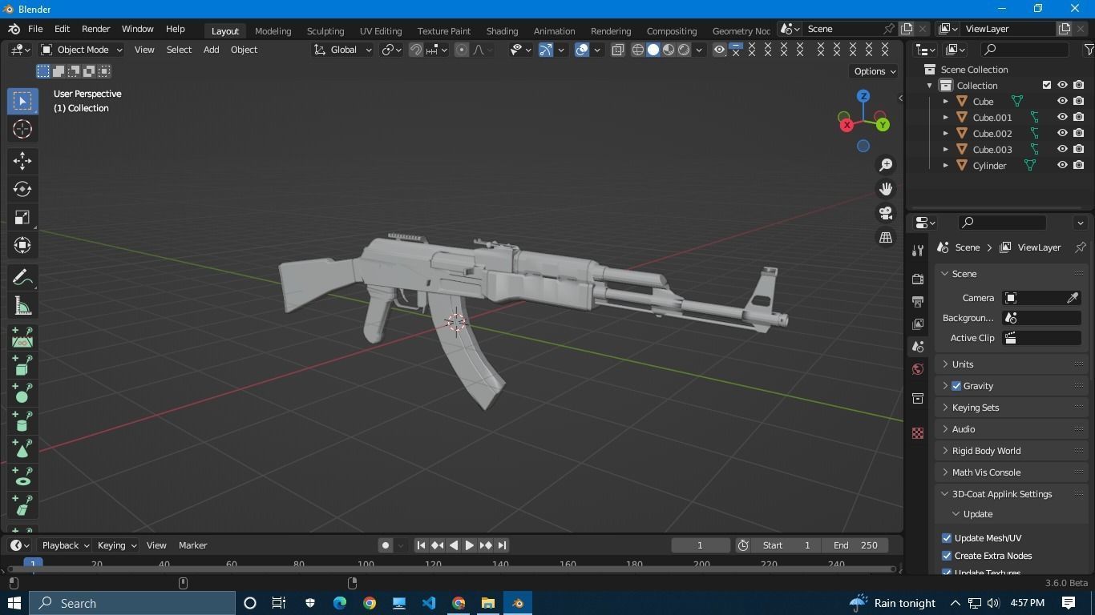Open the Output Properties tab
The height and width of the screenshot is (615, 1095).
(917, 300)
